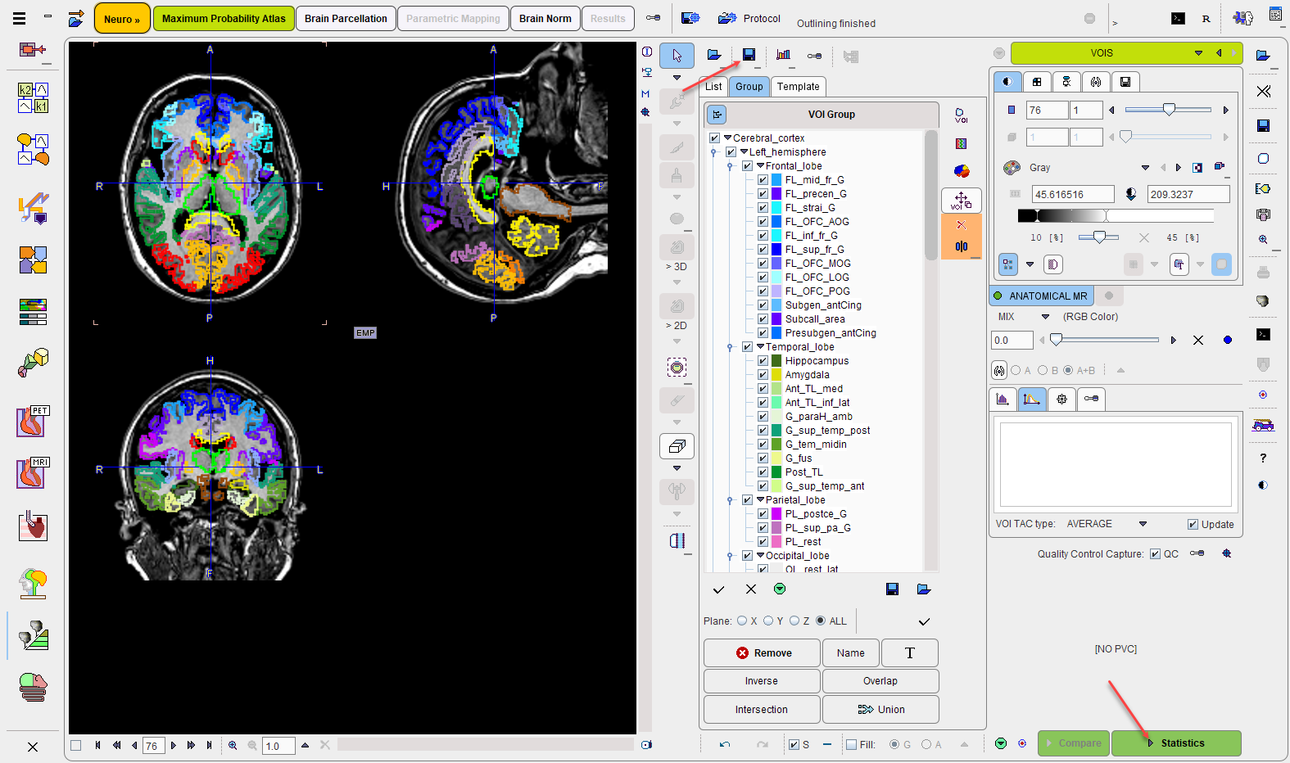Image resolution: width=1290 pixels, height=763 pixels.
Task: Open the Maximum Probability Atlas tab
Action: [x=224, y=18]
